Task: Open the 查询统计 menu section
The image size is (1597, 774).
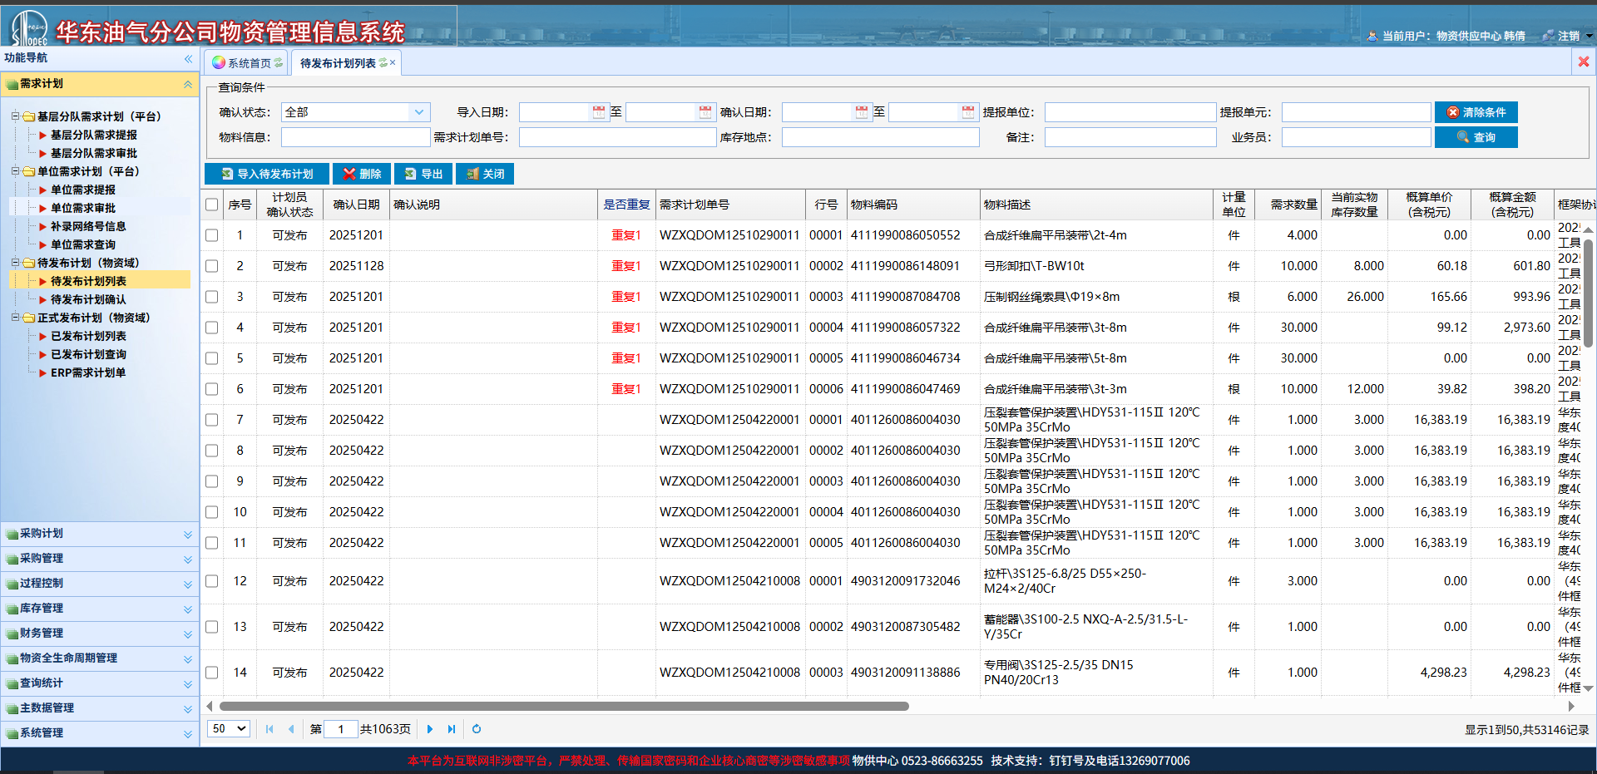Action: click(100, 683)
